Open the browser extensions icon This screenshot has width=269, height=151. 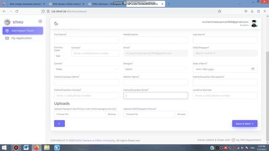pos(258,11)
